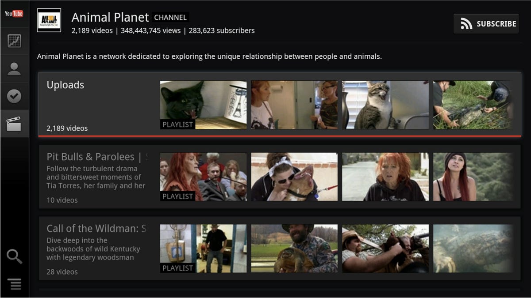Open the trending charts icon in the sidebar
This screenshot has height=298, width=531.
(x=15, y=41)
